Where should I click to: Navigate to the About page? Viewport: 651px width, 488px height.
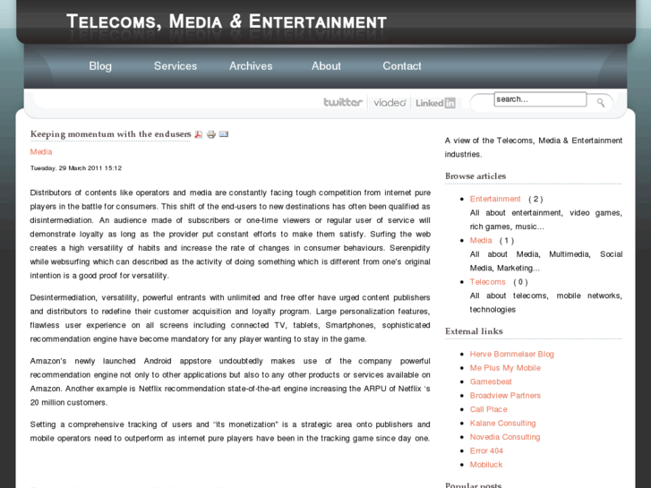pos(326,66)
